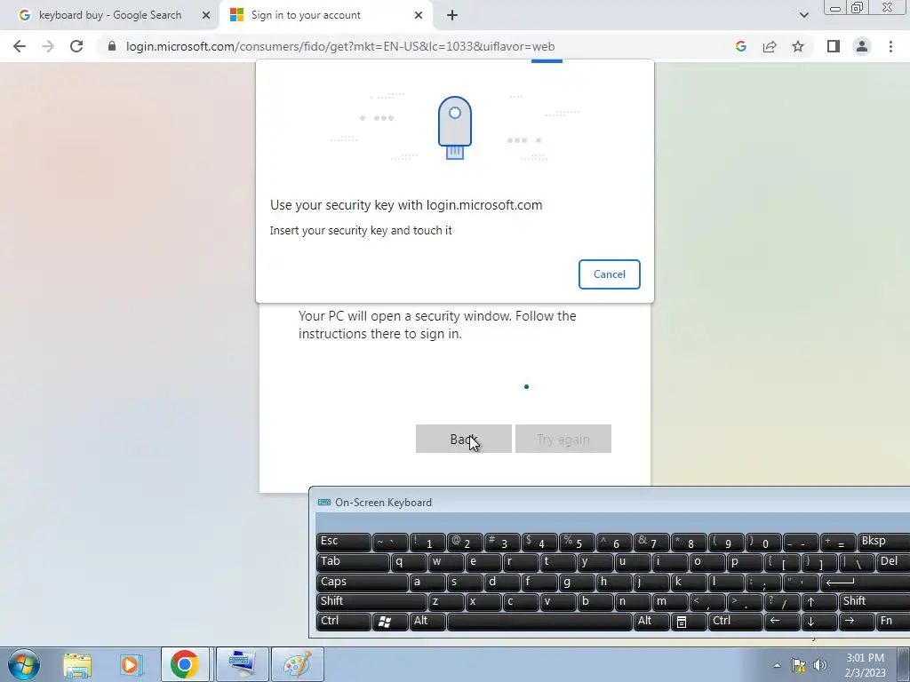Open Action Center flag icon in tray
This screenshot has height=682, width=910.
tap(799, 665)
